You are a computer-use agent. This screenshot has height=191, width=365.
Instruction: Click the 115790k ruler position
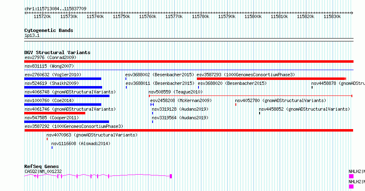pyautogui.click(x=227, y=16)
